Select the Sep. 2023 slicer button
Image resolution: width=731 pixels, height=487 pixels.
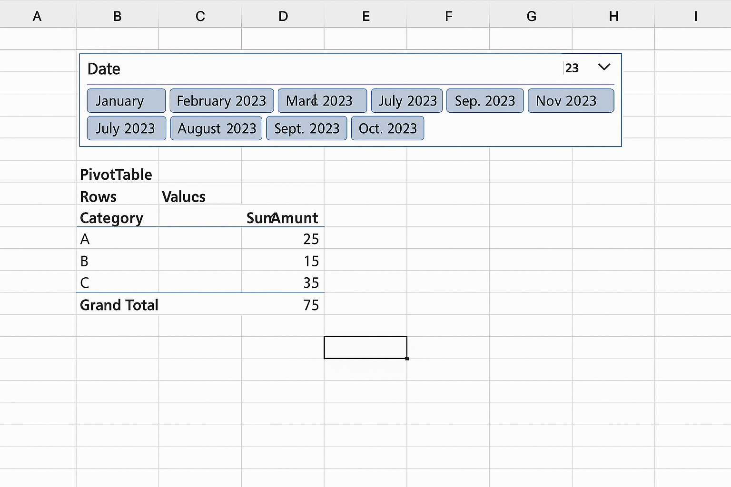485,101
